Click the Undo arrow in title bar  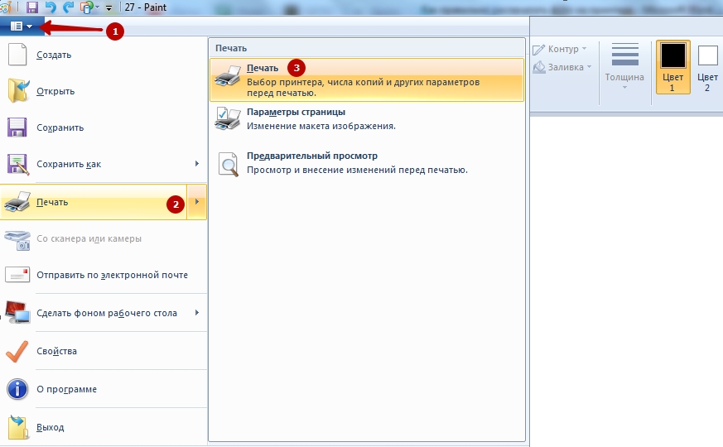click(x=51, y=7)
